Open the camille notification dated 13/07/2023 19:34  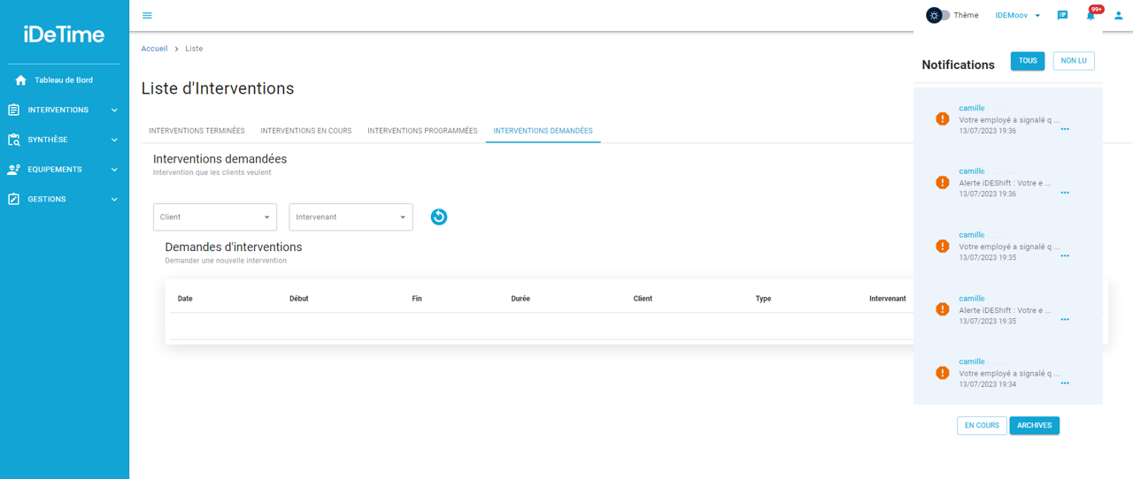(1008, 373)
